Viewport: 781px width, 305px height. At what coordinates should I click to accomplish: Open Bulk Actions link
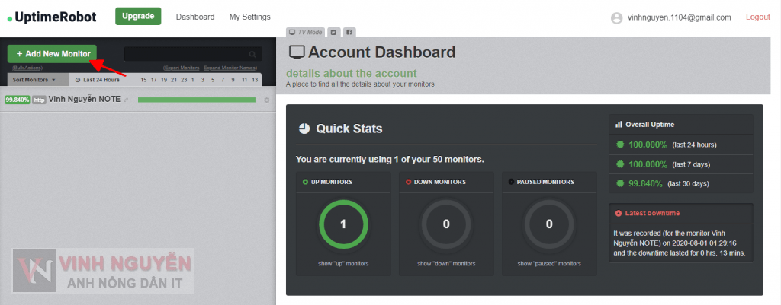[x=27, y=68]
